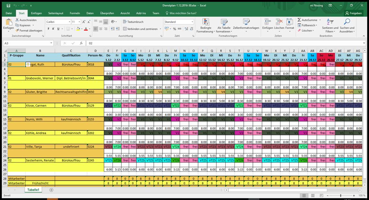This screenshot has height=200, width=369.
Task: Apply the red font color
Action: (86, 29)
